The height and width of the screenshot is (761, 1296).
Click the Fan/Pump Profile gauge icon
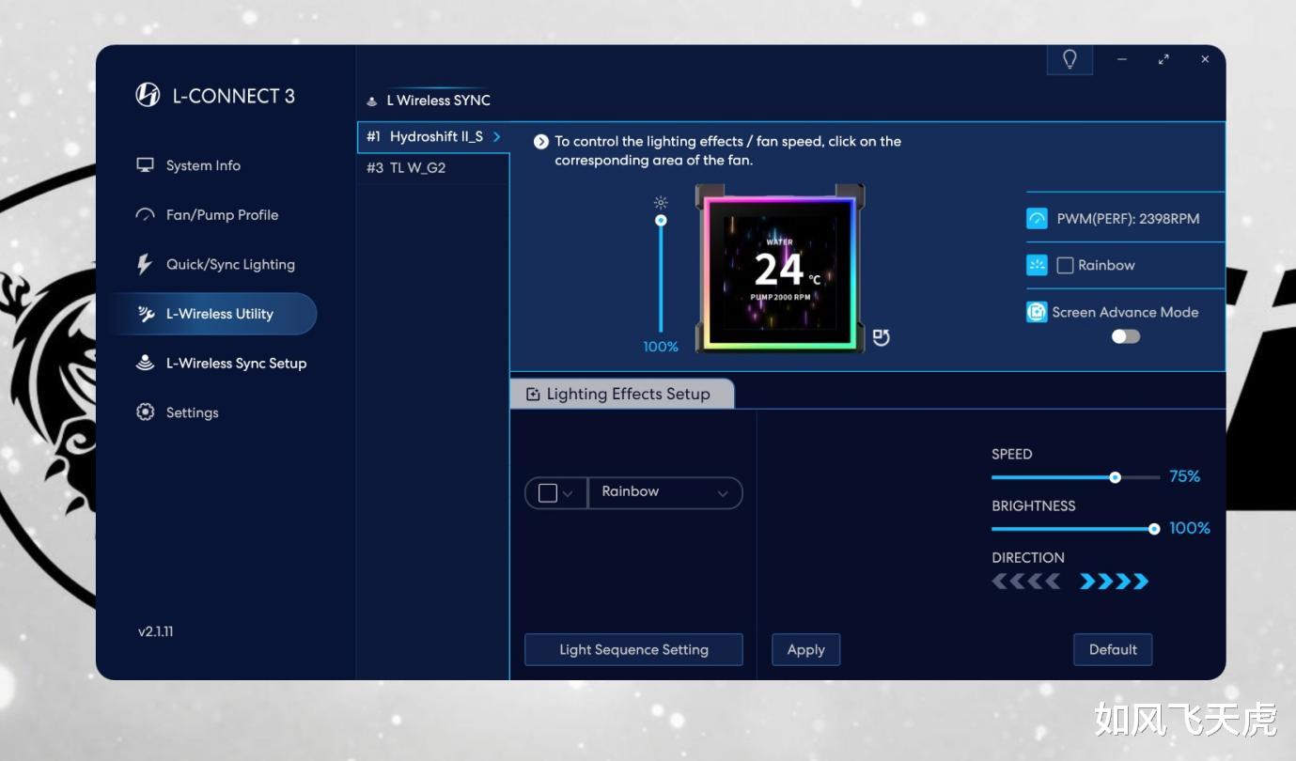click(145, 215)
